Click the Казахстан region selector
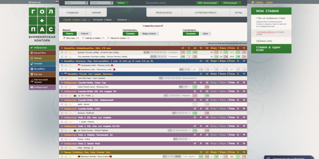This screenshot has height=159, width=319. (x=35, y=2)
